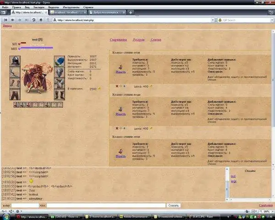275x220 pixels.
Task: Open the Свитки link
Action: tap(156, 40)
